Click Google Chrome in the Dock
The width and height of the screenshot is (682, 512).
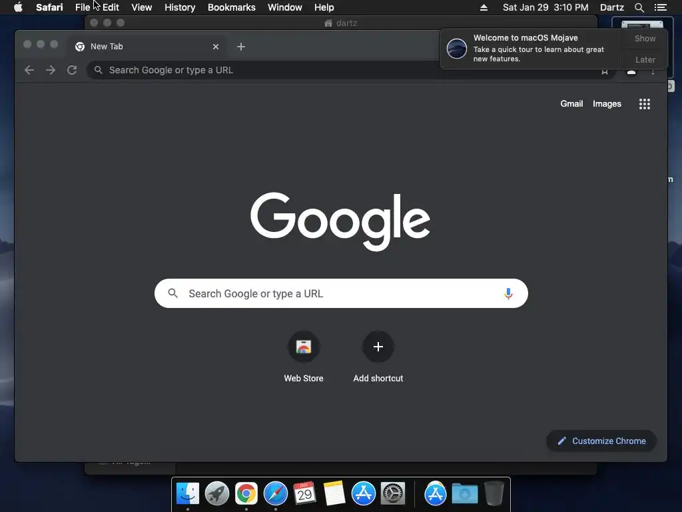pos(246,494)
